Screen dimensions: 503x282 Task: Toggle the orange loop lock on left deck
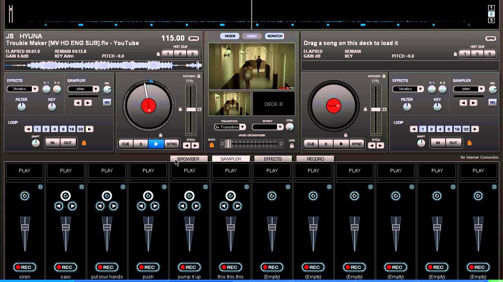(84, 143)
